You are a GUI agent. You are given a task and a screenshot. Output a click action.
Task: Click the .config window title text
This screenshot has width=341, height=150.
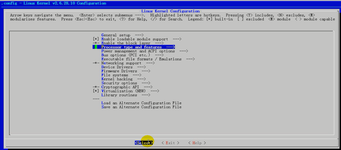pyautogui.click(x=53, y=3)
